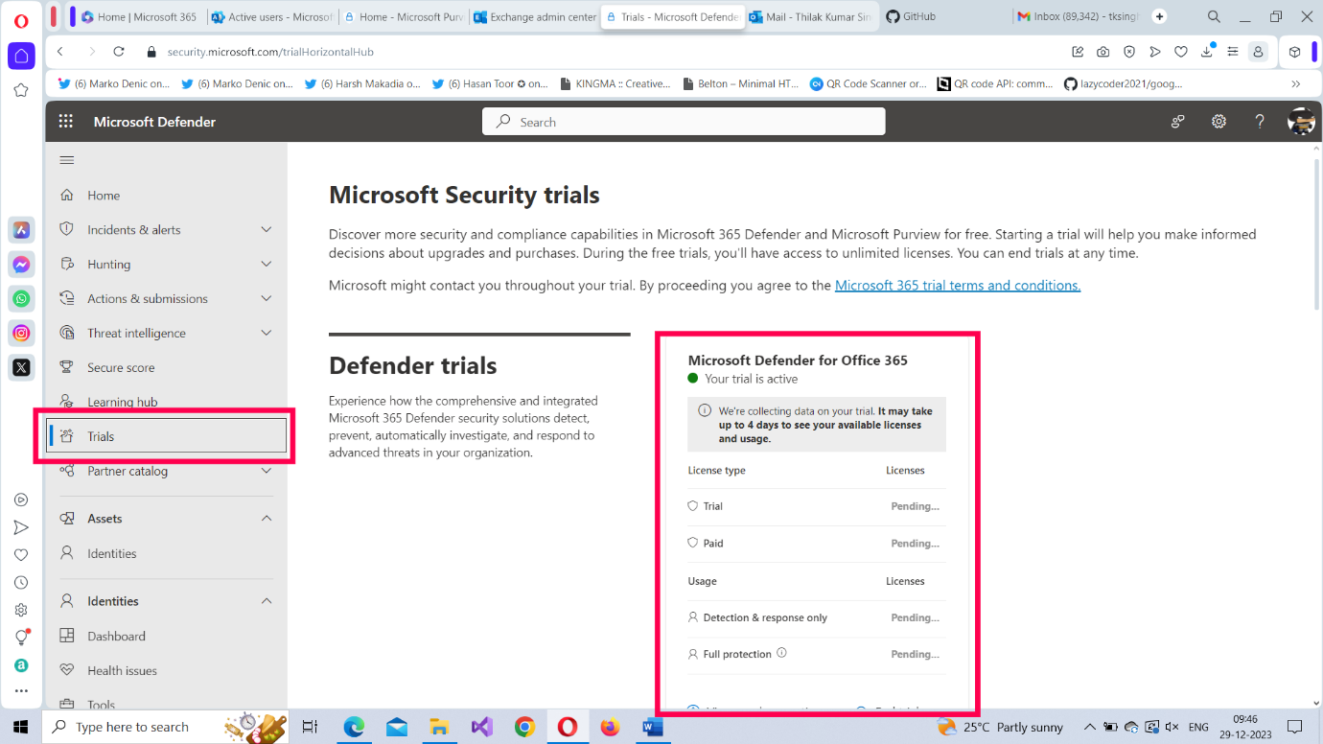
Task: Open Instagram in the Opera sidebar
Action: pyautogui.click(x=21, y=334)
